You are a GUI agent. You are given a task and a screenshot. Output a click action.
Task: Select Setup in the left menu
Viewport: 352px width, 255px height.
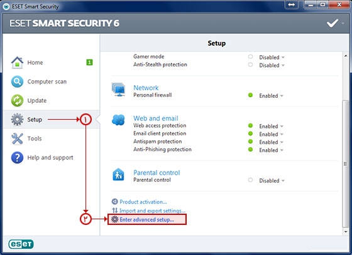pyautogui.click(x=35, y=120)
